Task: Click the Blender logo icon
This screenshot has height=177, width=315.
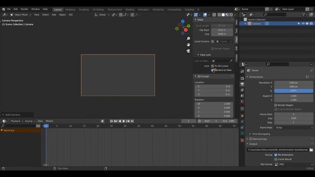Action: coord(3,9)
